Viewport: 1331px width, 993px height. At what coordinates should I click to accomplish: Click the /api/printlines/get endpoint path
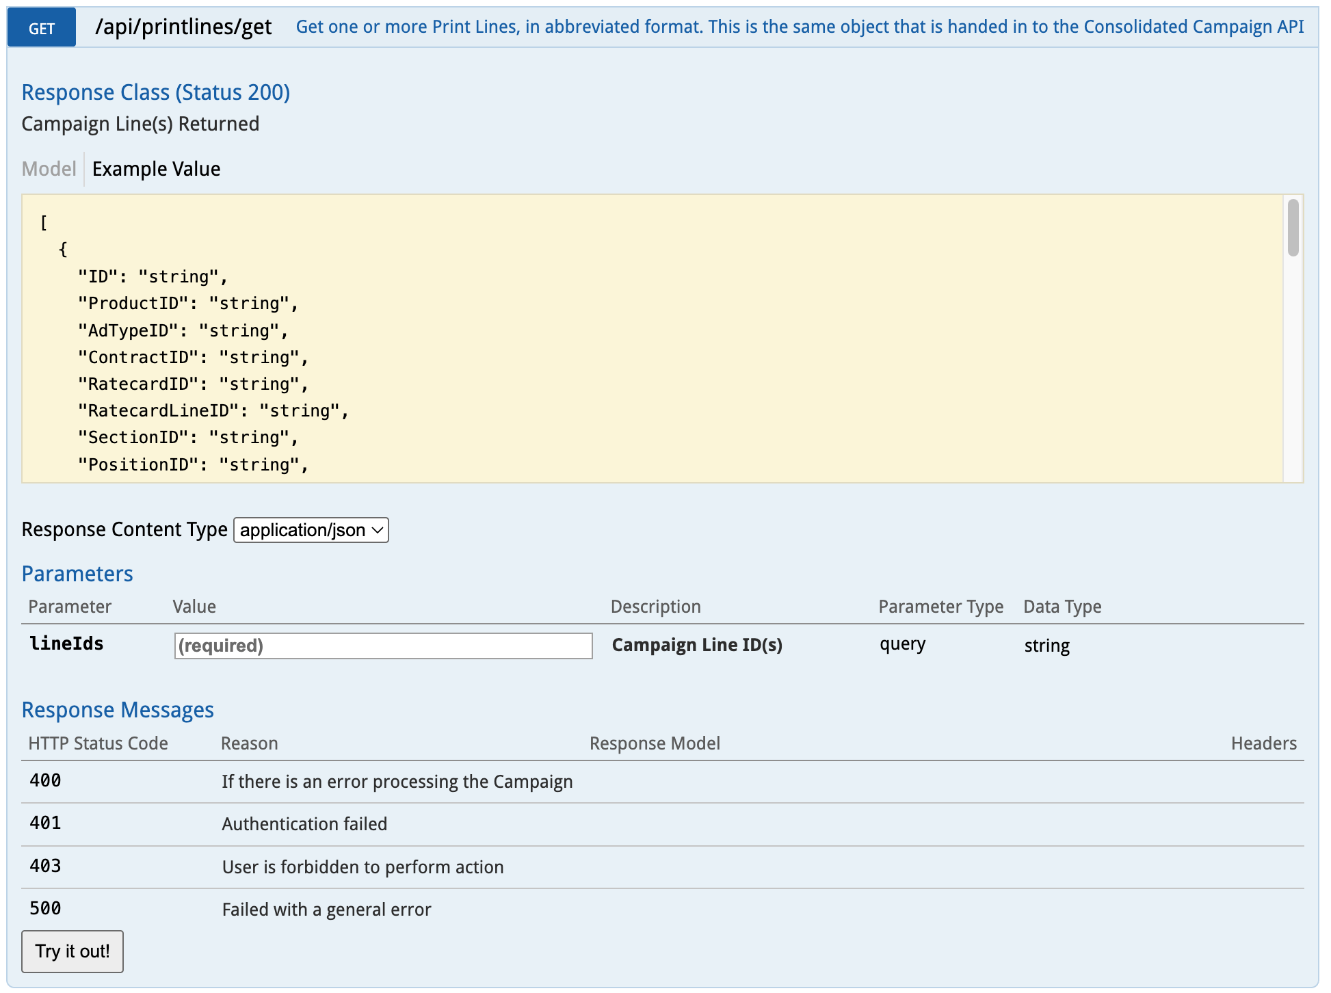(x=183, y=27)
